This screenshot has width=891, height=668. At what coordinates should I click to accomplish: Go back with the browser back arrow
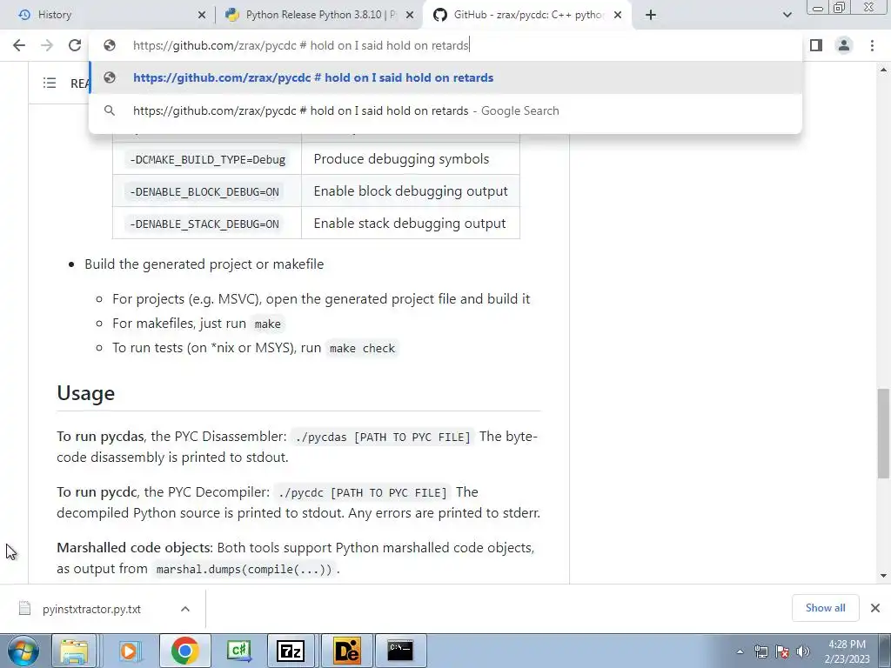click(19, 45)
